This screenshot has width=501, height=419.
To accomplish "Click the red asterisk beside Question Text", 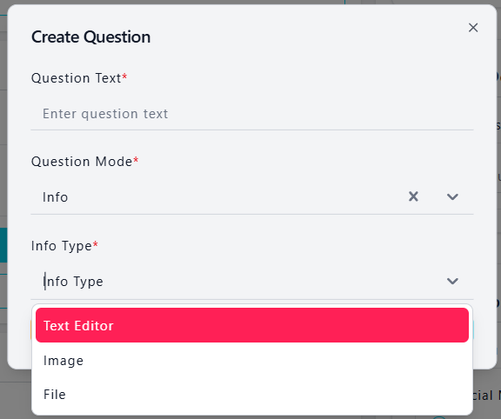I will point(124,76).
